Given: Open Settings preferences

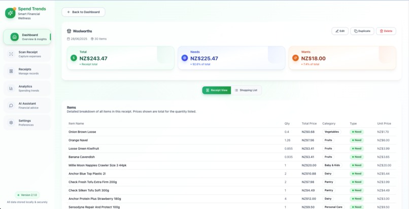Looking at the screenshot, I should (27, 122).
